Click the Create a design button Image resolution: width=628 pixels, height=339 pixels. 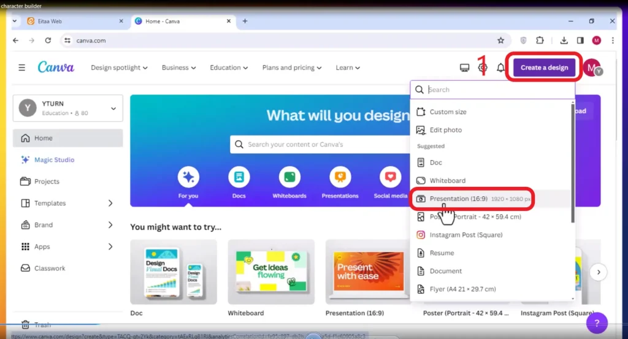[x=545, y=67]
